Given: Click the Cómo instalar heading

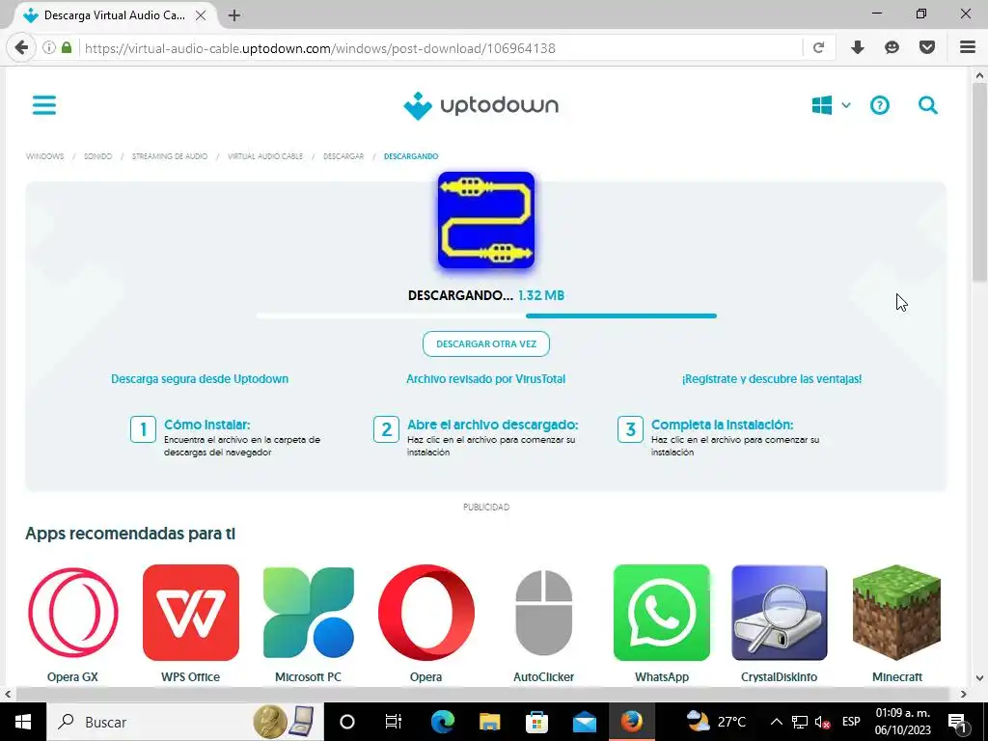Looking at the screenshot, I should (206, 425).
